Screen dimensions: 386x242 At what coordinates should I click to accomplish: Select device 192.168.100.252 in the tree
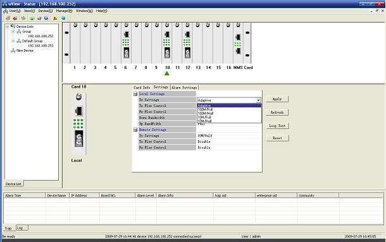[x=40, y=36]
